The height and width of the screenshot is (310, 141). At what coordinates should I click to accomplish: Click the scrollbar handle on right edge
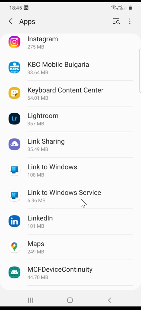140,69
